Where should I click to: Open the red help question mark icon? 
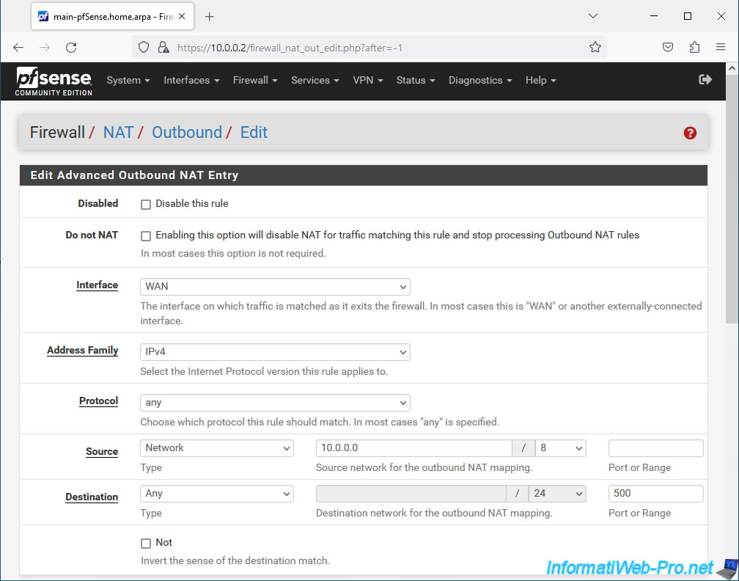point(690,133)
